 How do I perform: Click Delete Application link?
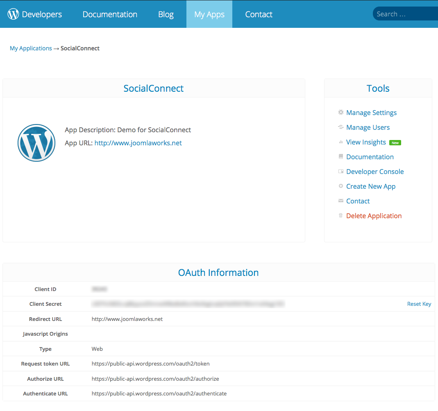374,216
